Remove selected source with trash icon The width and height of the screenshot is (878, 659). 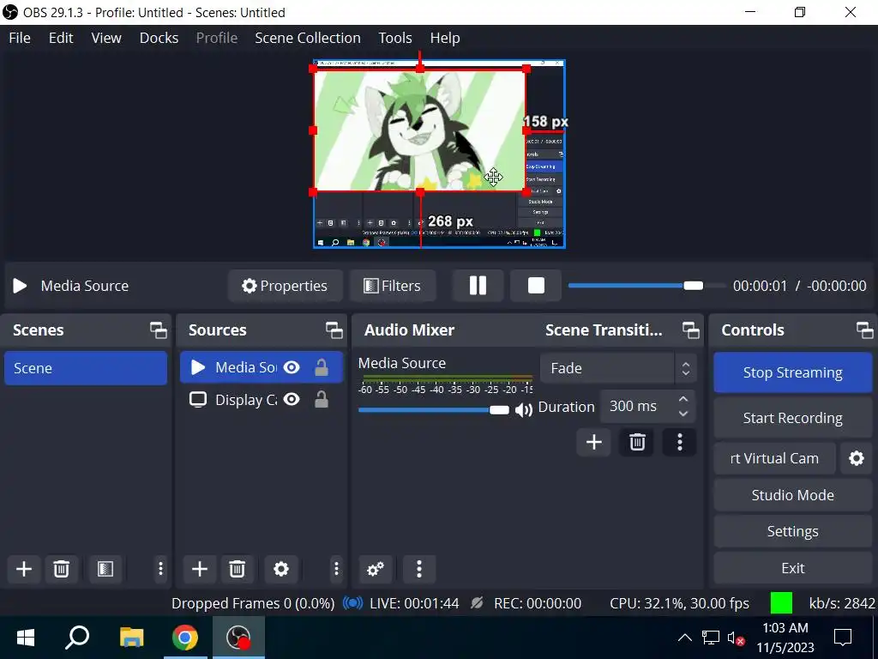point(237,570)
